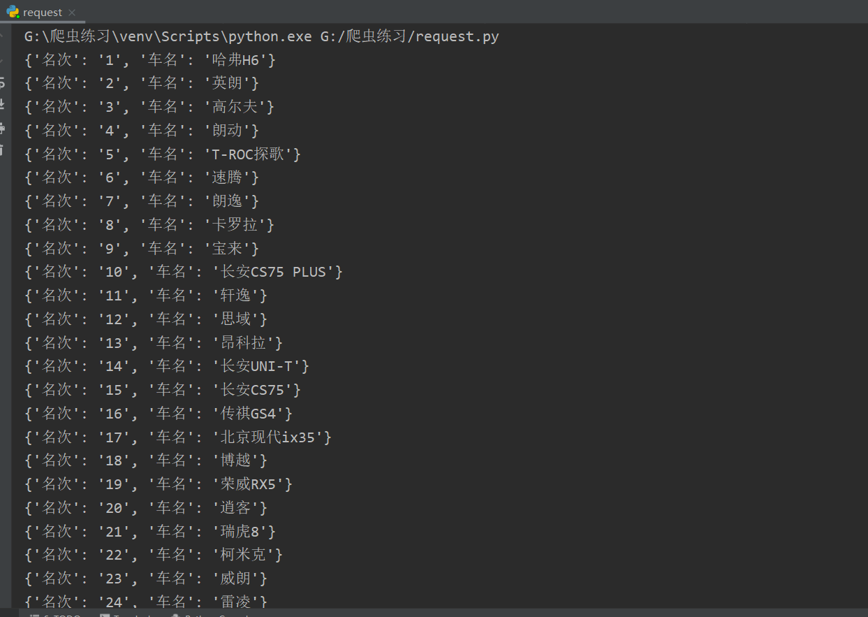Viewport: 868px width, 617px height.
Task: Enable scroll to end of output
Action: (2, 106)
